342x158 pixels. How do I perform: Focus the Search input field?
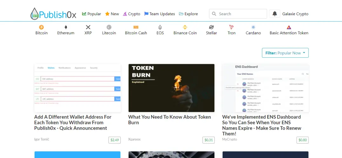(x=238, y=14)
